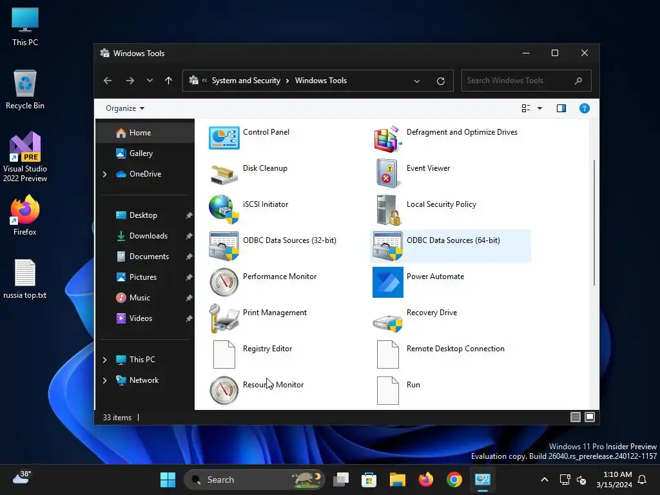Launch the Power Automate icon
Viewport: 660px width, 495px height.
point(387,282)
